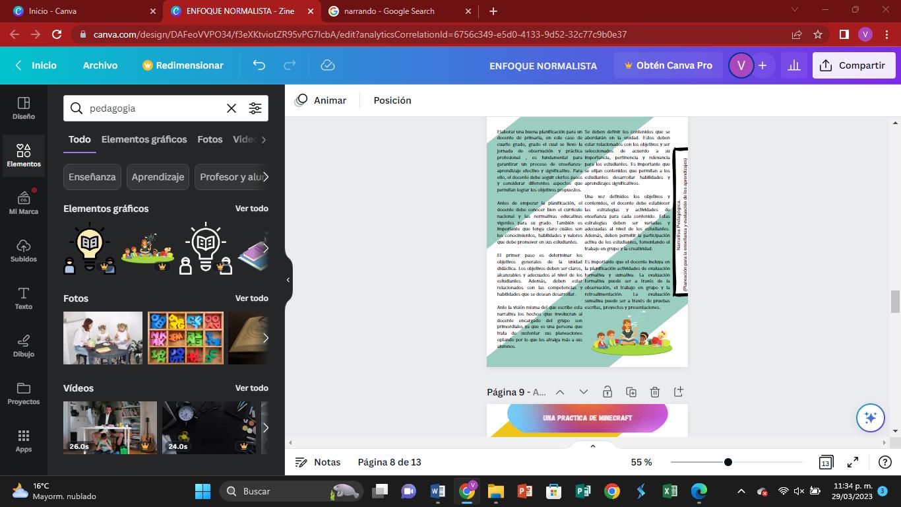This screenshot has width=901, height=507.
Task: Open the help question mark
Action: click(885, 462)
